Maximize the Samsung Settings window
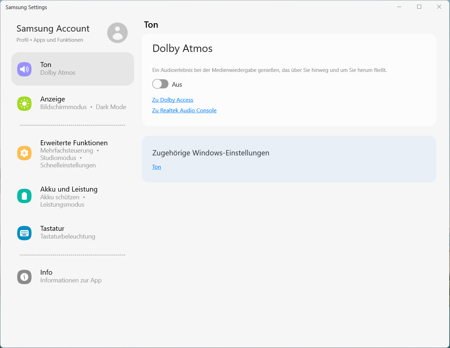 pyautogui.click(x=419, y=7)
